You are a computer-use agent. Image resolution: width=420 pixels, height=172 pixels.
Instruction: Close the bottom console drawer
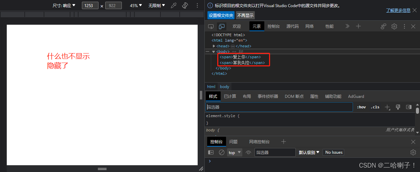click(413, 142)
